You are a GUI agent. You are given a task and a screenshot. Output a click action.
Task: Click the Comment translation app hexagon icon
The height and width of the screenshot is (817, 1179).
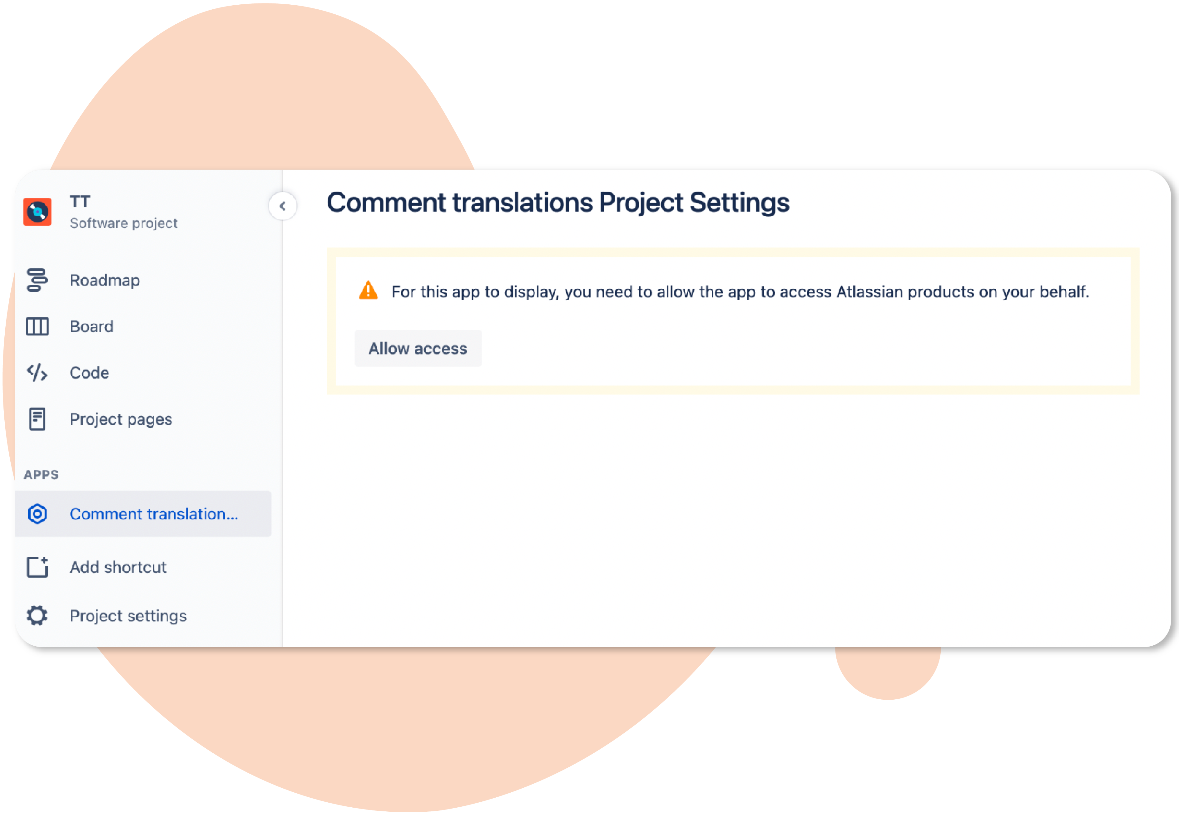(x=37, y=514)
